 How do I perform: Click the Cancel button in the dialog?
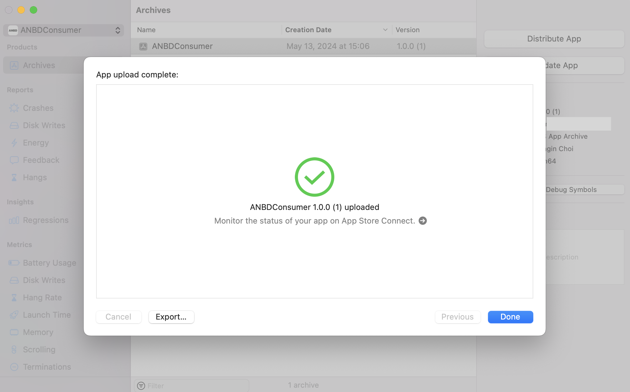click(118, 317)
